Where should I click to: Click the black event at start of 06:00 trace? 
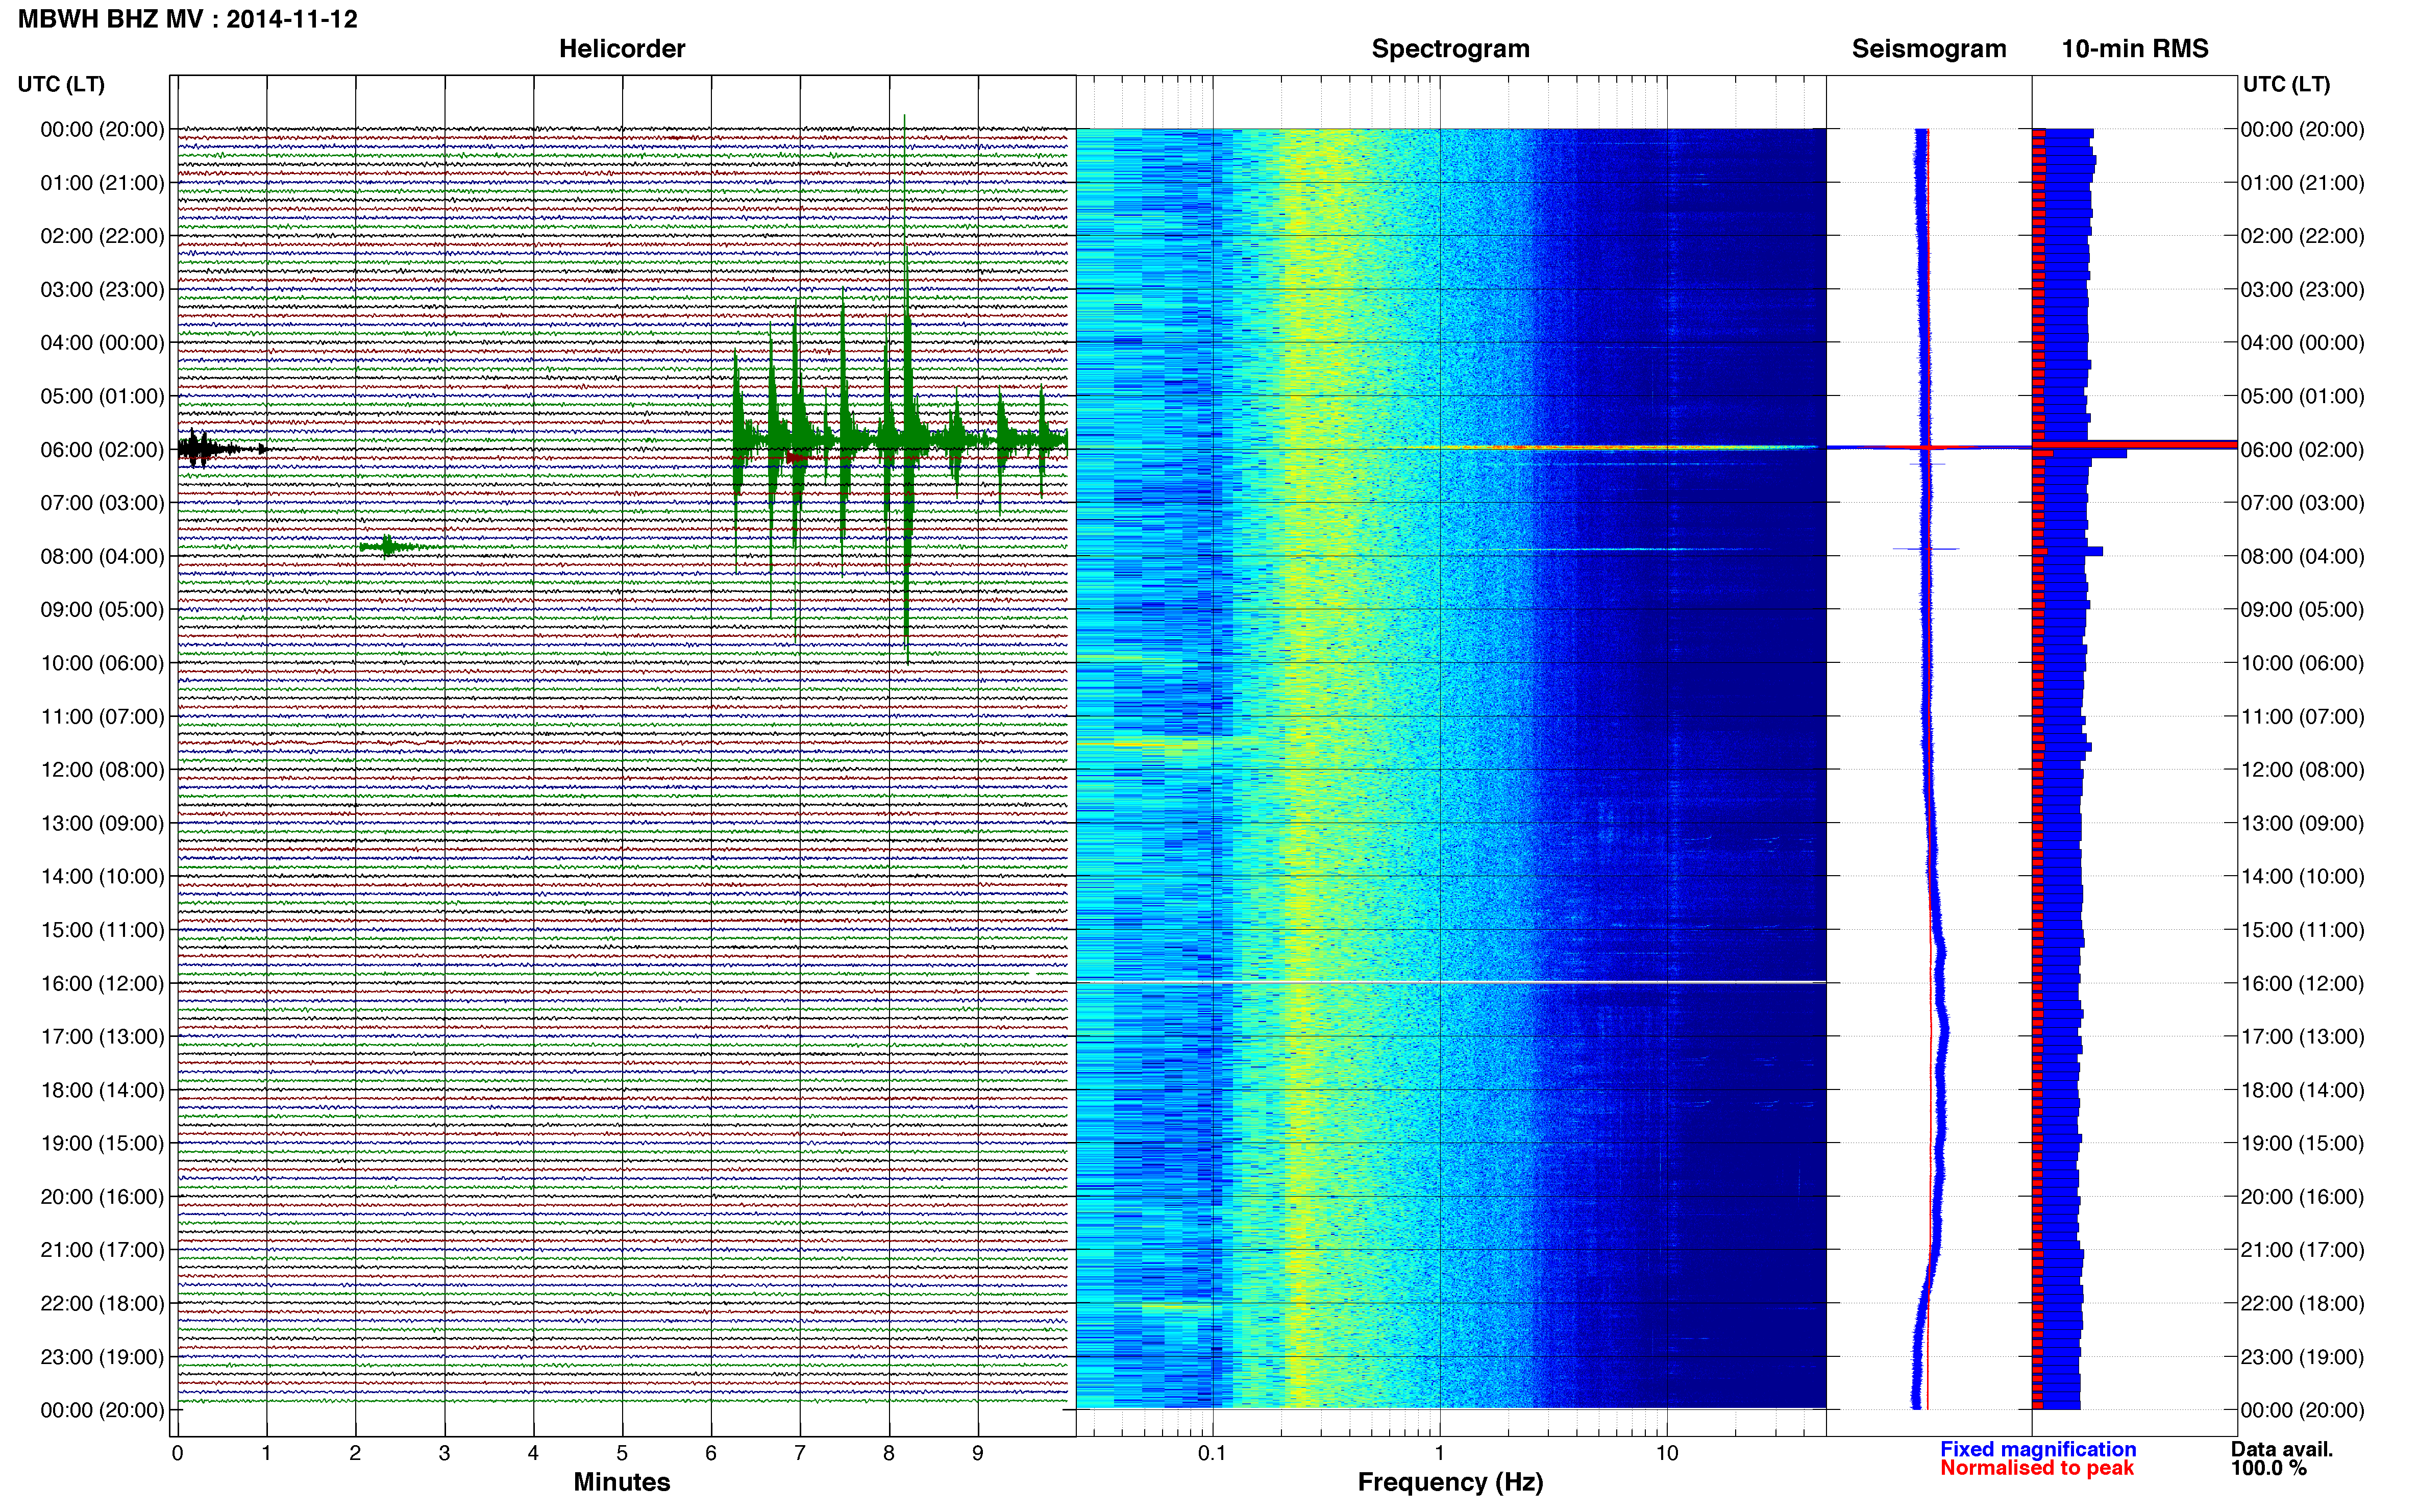point(222,449)
